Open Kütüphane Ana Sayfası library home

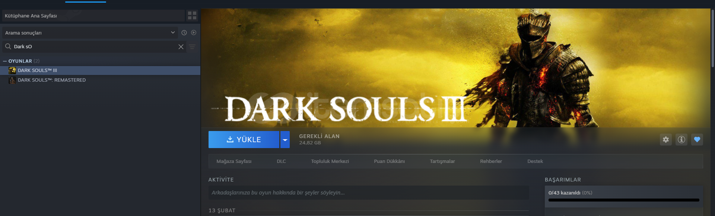click(93, 16)
